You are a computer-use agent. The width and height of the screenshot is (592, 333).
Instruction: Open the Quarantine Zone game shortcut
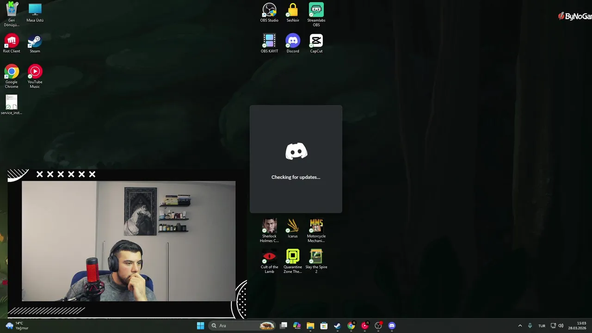pyautogui.click(x=293, y=262)
